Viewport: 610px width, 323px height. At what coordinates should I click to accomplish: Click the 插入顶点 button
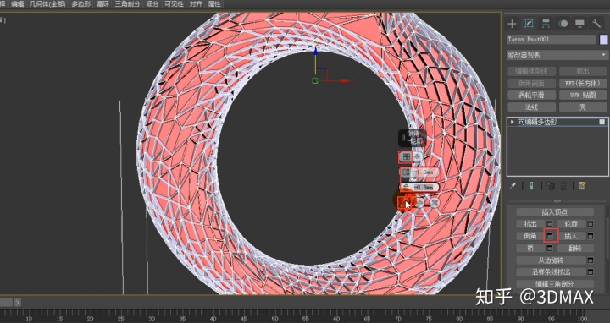pos(555,212)
